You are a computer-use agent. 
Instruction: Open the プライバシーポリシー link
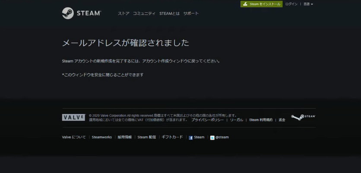click(207, 120)
